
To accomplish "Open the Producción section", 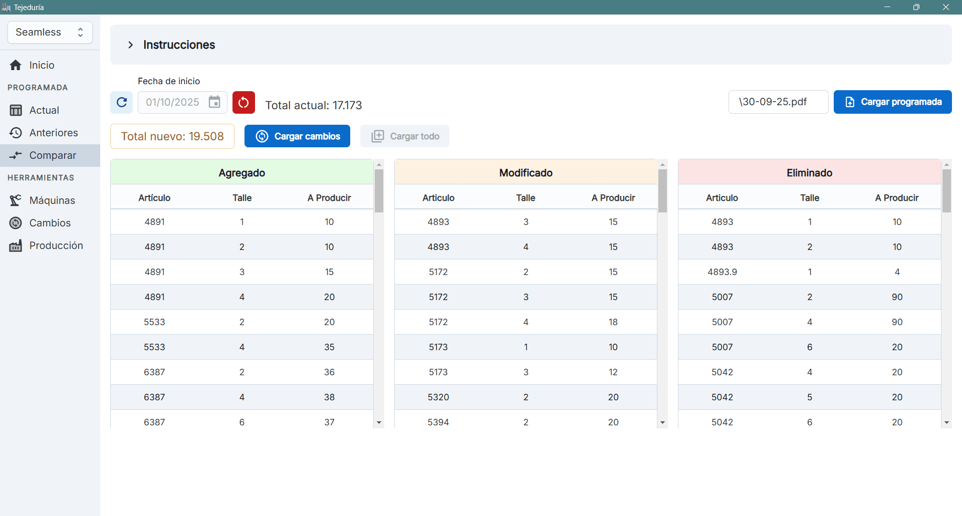I will pos(56,245).
